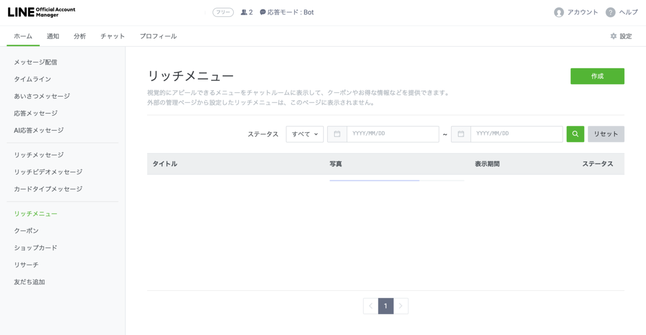Open the アカウント menu label
The height and width of the screenshot is (335, 646).
tap(582, 12)
